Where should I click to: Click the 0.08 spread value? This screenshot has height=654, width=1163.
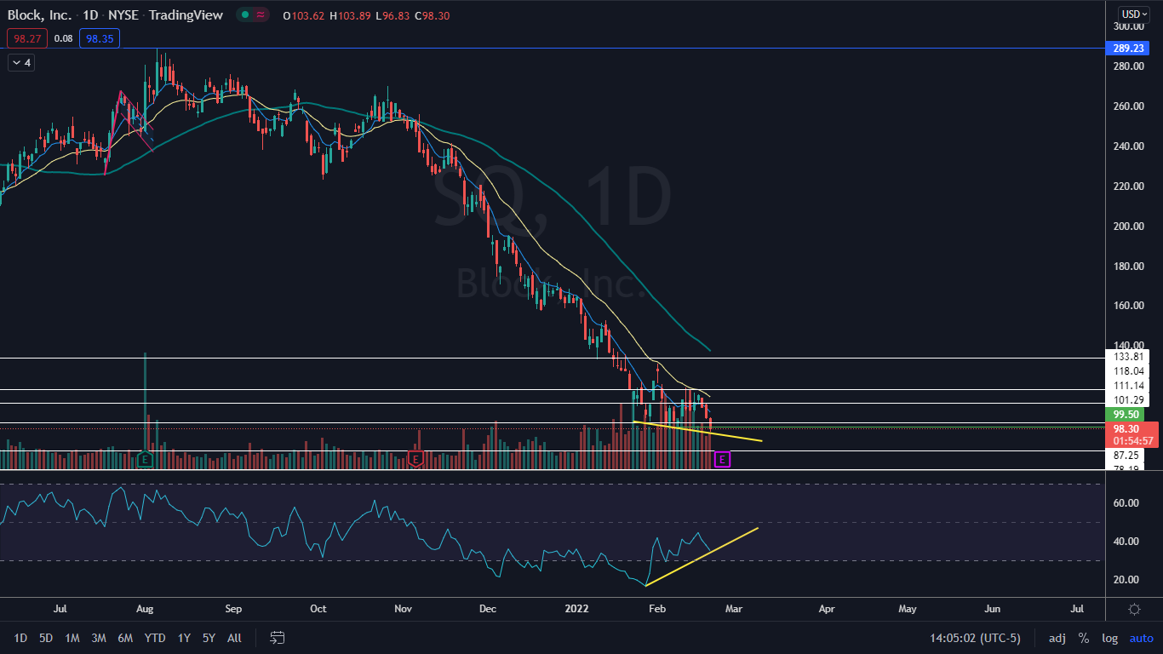(63, 37)
